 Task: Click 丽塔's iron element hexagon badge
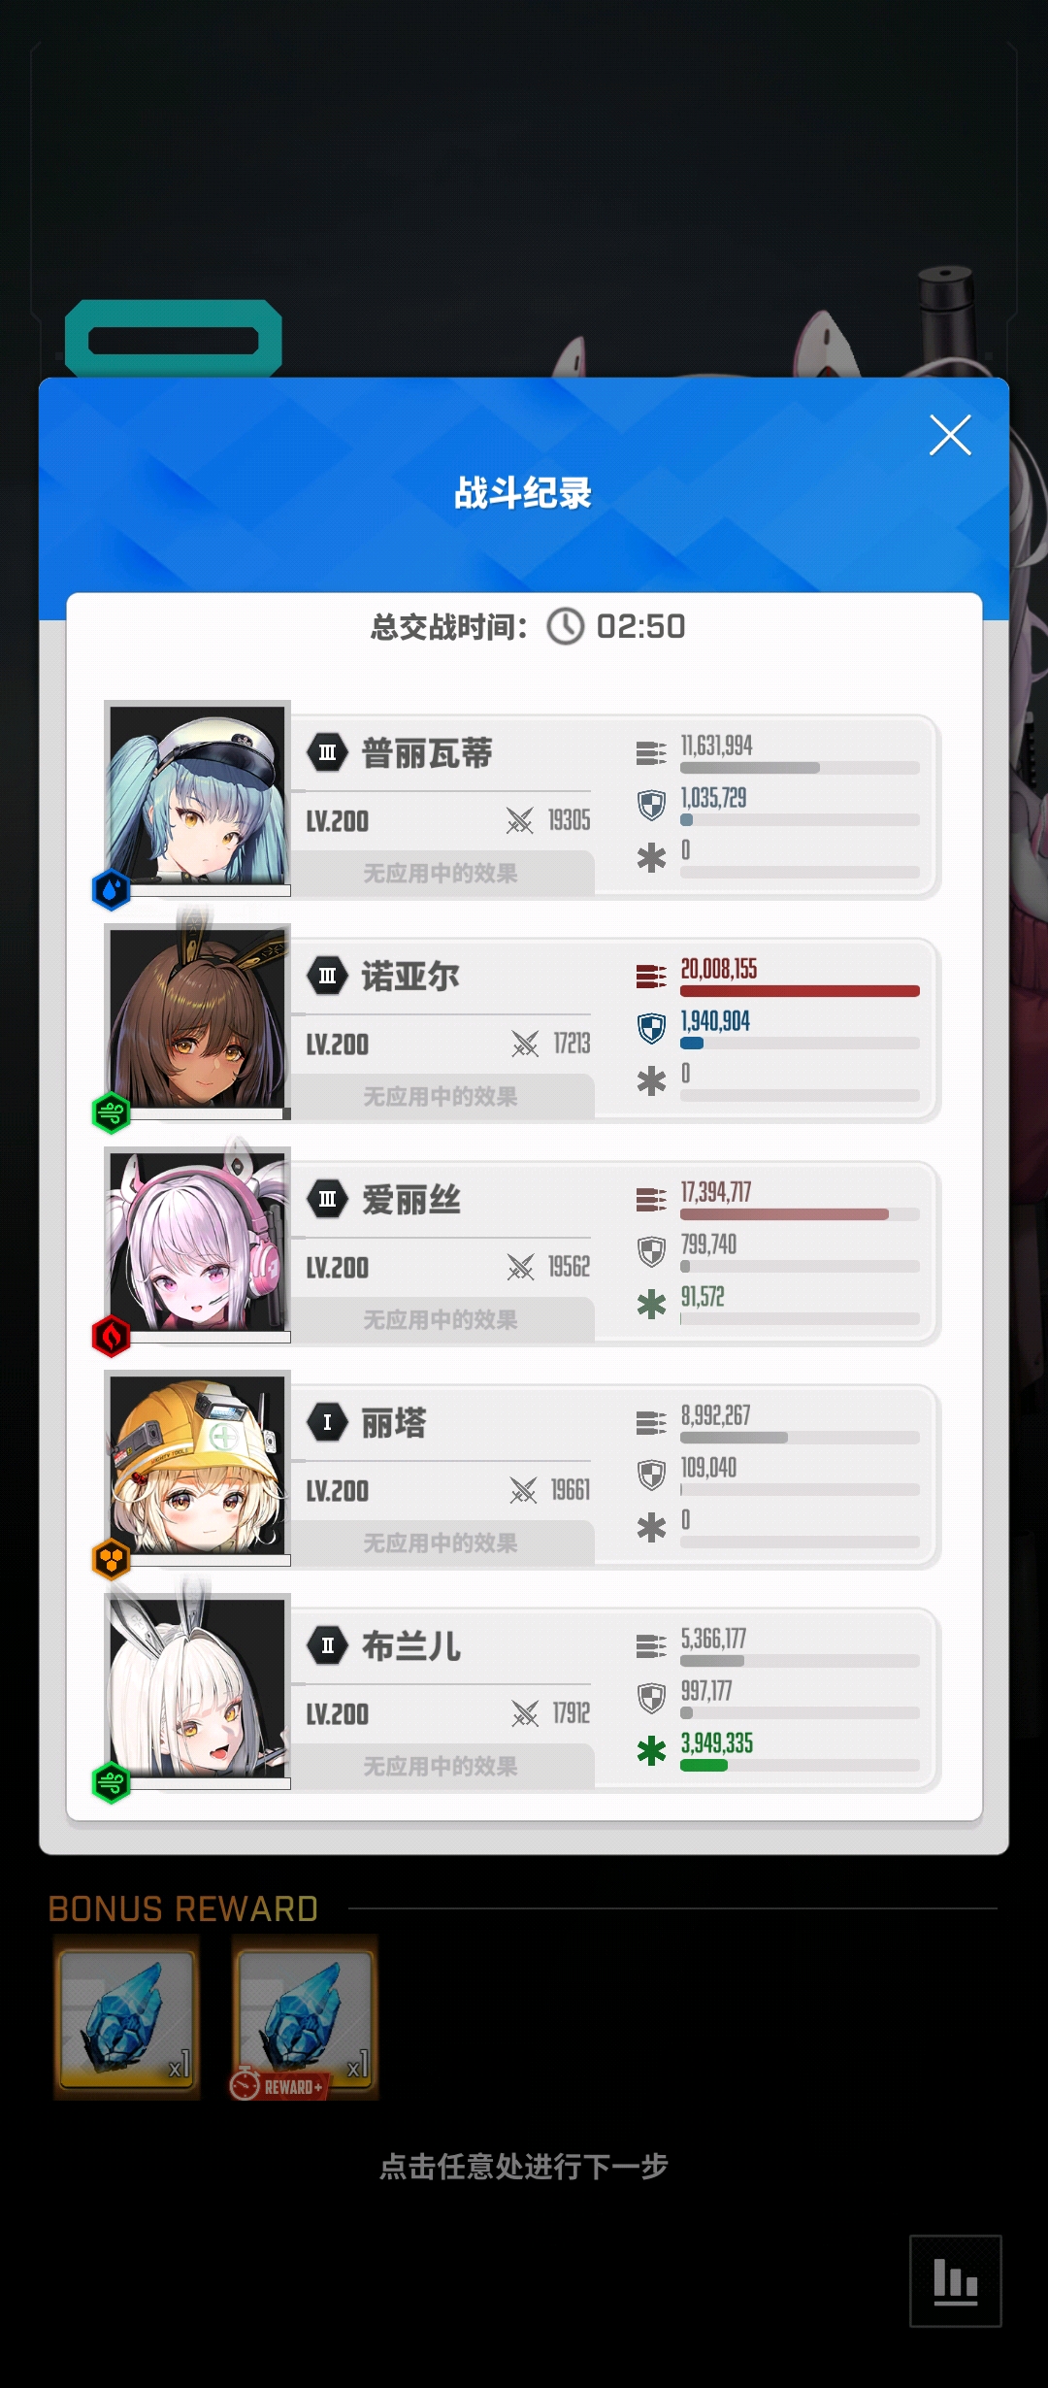[x=111, y=1559]
